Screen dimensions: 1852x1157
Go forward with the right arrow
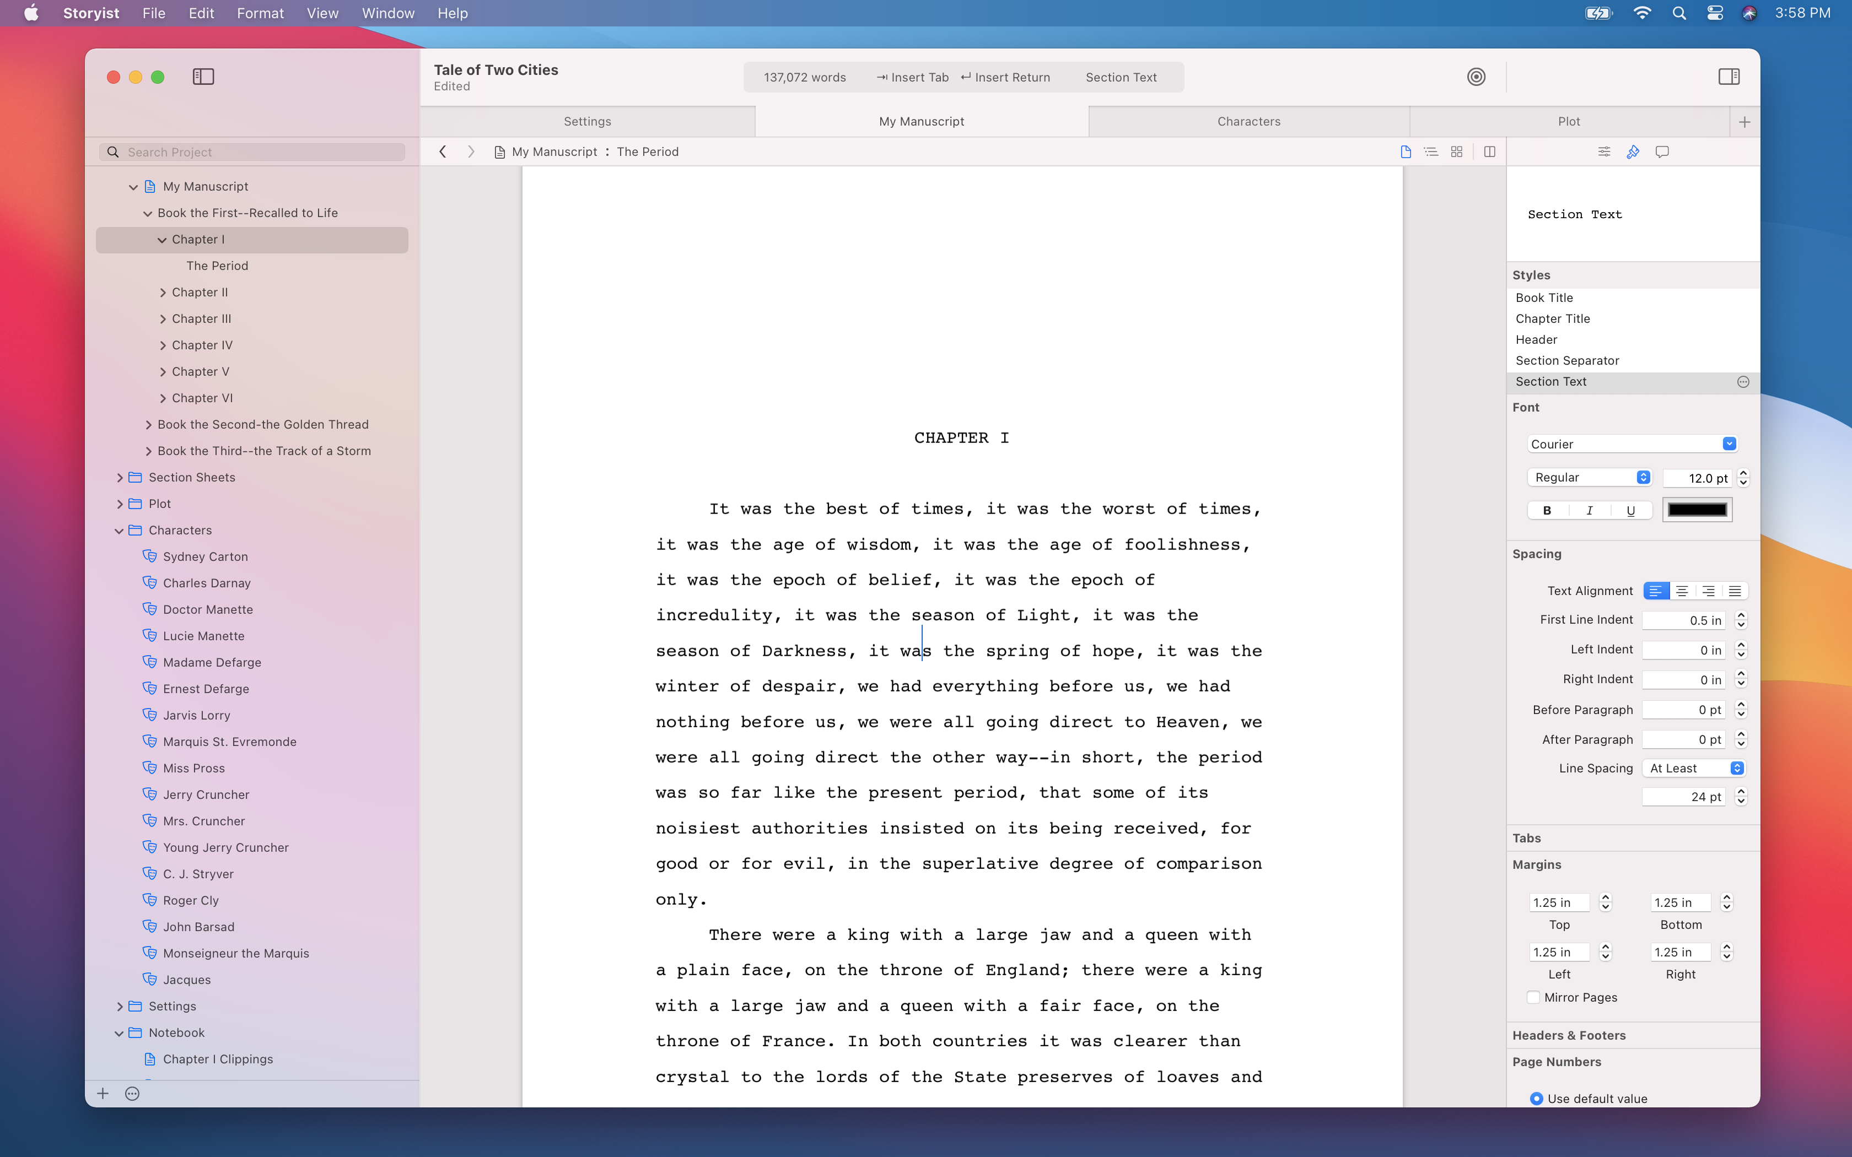pos(471,152)
